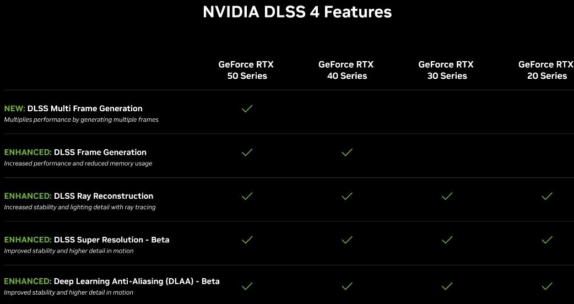Click the NVIDIA DLSS 4 Features title
The height and width of the screenshot is (304, 574).
[297, 12]
